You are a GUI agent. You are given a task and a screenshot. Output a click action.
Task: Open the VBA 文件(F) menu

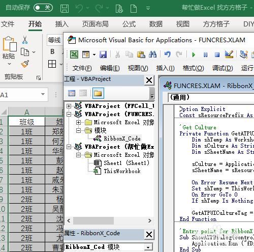[82, 68]
